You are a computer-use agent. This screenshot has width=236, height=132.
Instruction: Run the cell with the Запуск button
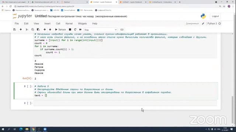[60, 30]
